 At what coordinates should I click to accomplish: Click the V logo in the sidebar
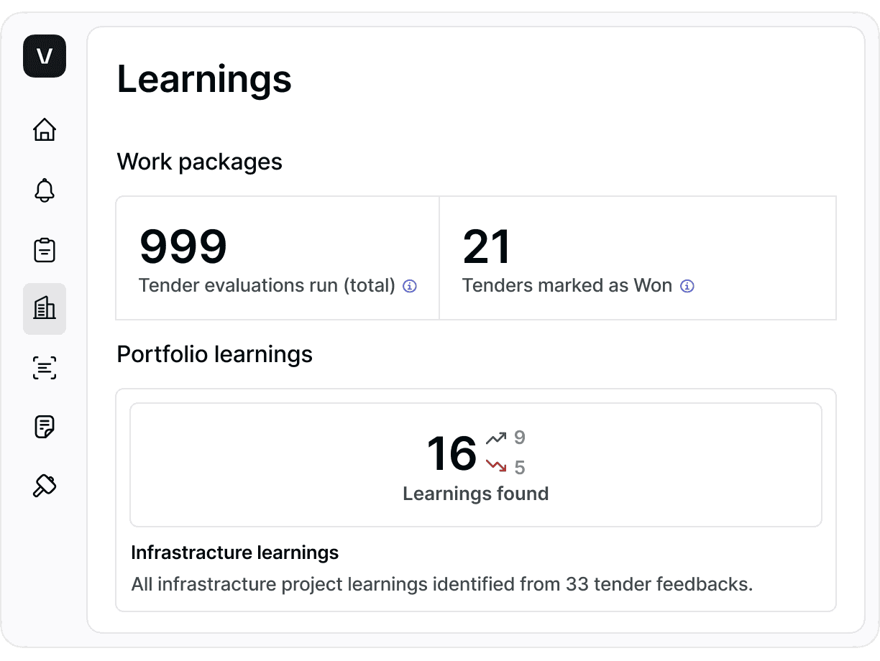(45, 56)
